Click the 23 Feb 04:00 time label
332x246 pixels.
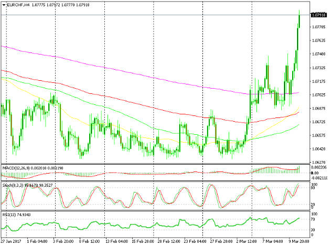[x=195, y=241]
